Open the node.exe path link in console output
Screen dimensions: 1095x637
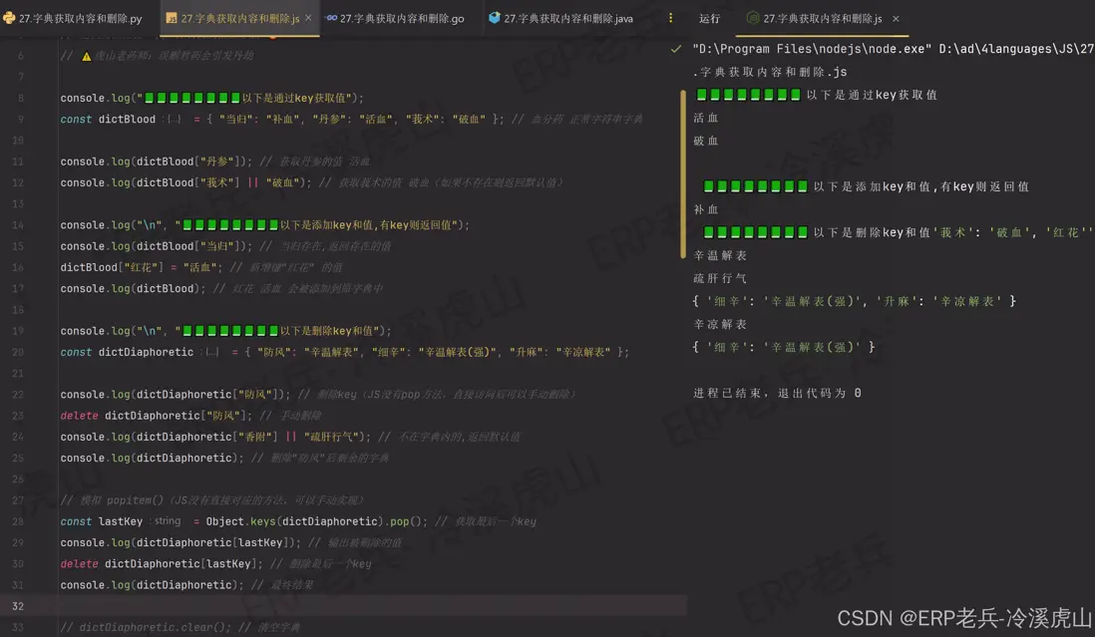(x=820, y=48)
